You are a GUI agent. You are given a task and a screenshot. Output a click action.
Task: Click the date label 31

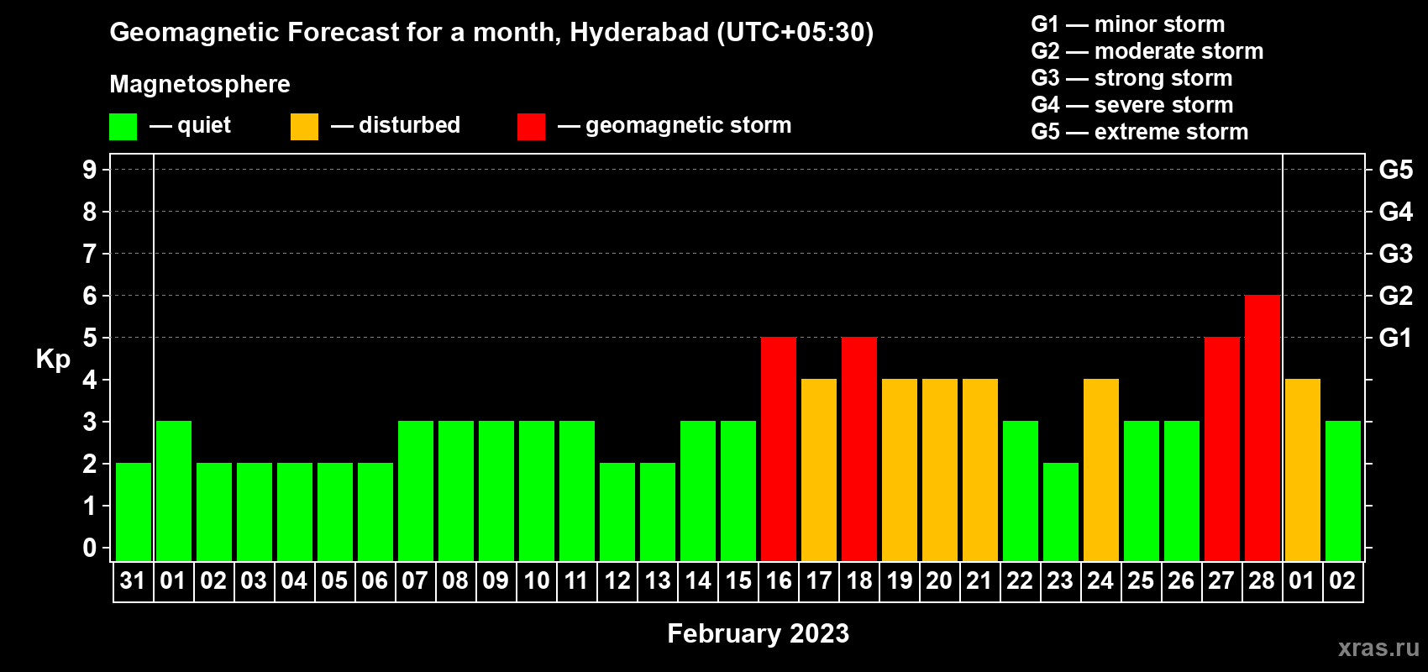point(133,581)
